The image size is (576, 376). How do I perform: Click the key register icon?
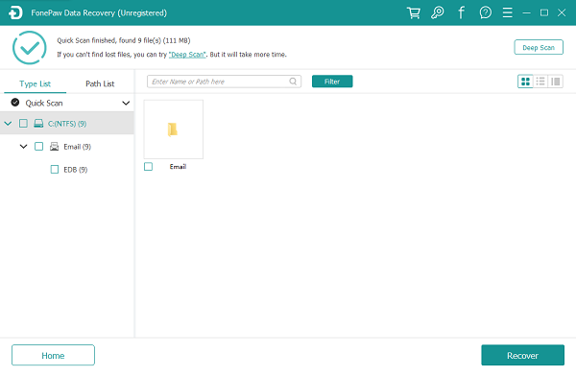coord(437,12)
